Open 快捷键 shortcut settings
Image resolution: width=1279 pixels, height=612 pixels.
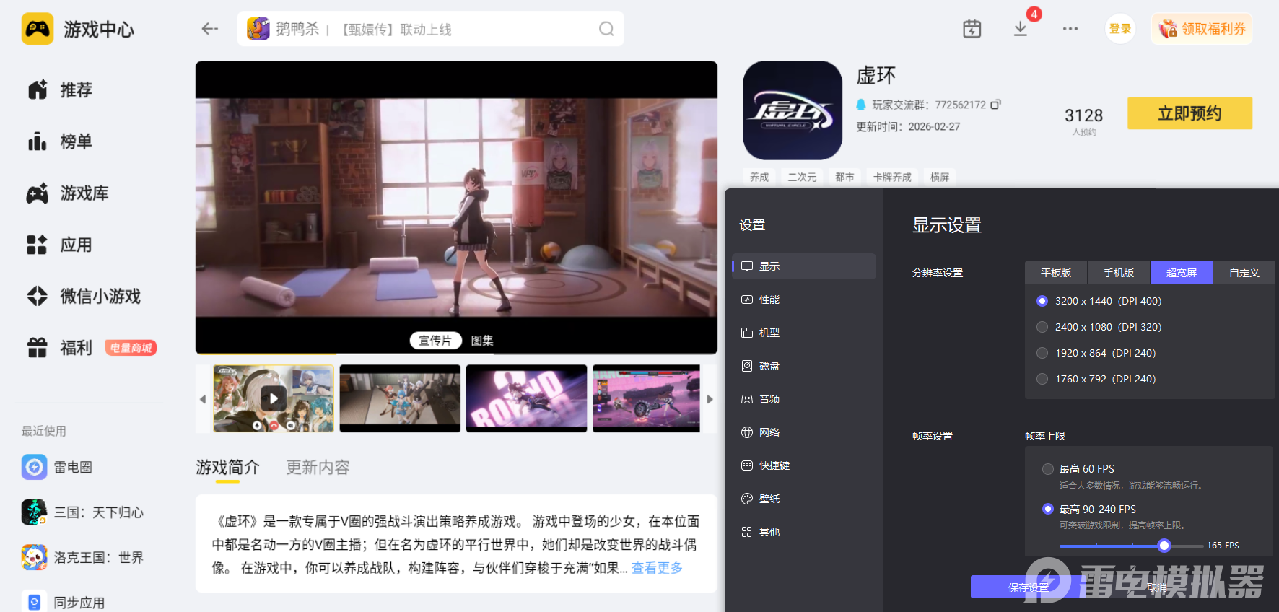[804, 465]
